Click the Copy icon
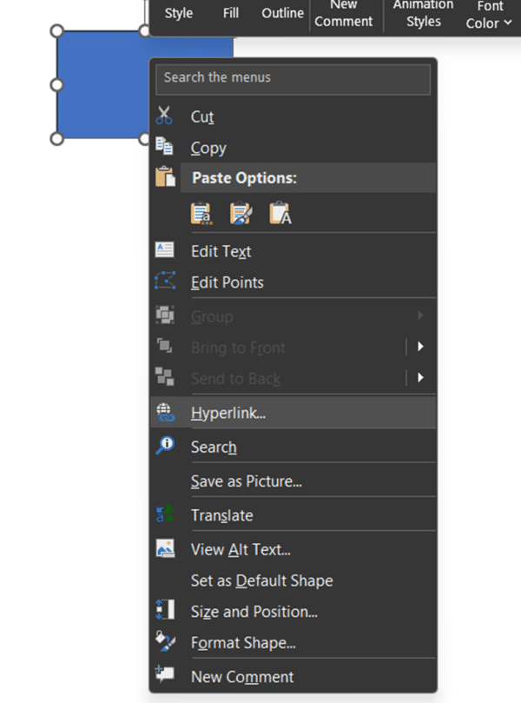The height and width of the screenshot is (703, 521). click(x=164, y=147)
